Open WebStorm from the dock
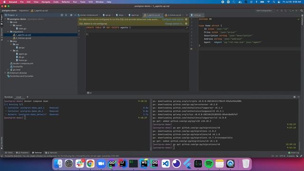 click(x=144, y=163)
